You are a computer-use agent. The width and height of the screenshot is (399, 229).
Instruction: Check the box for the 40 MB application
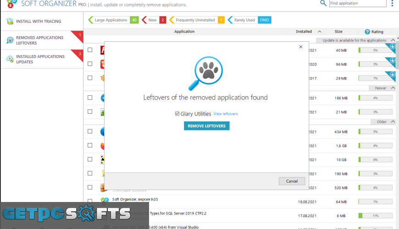coord(90,50)
